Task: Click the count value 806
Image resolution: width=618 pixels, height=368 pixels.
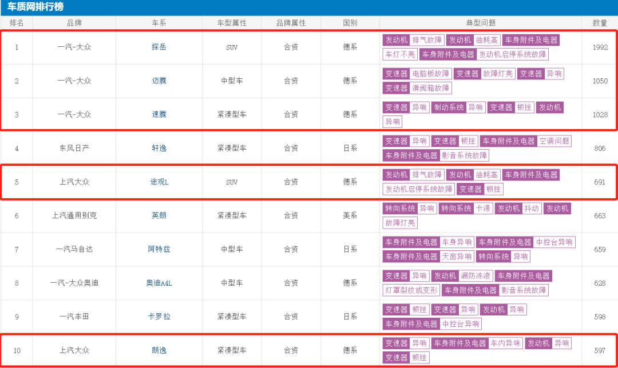Action: pyautogui.click(x=600, y=149)
